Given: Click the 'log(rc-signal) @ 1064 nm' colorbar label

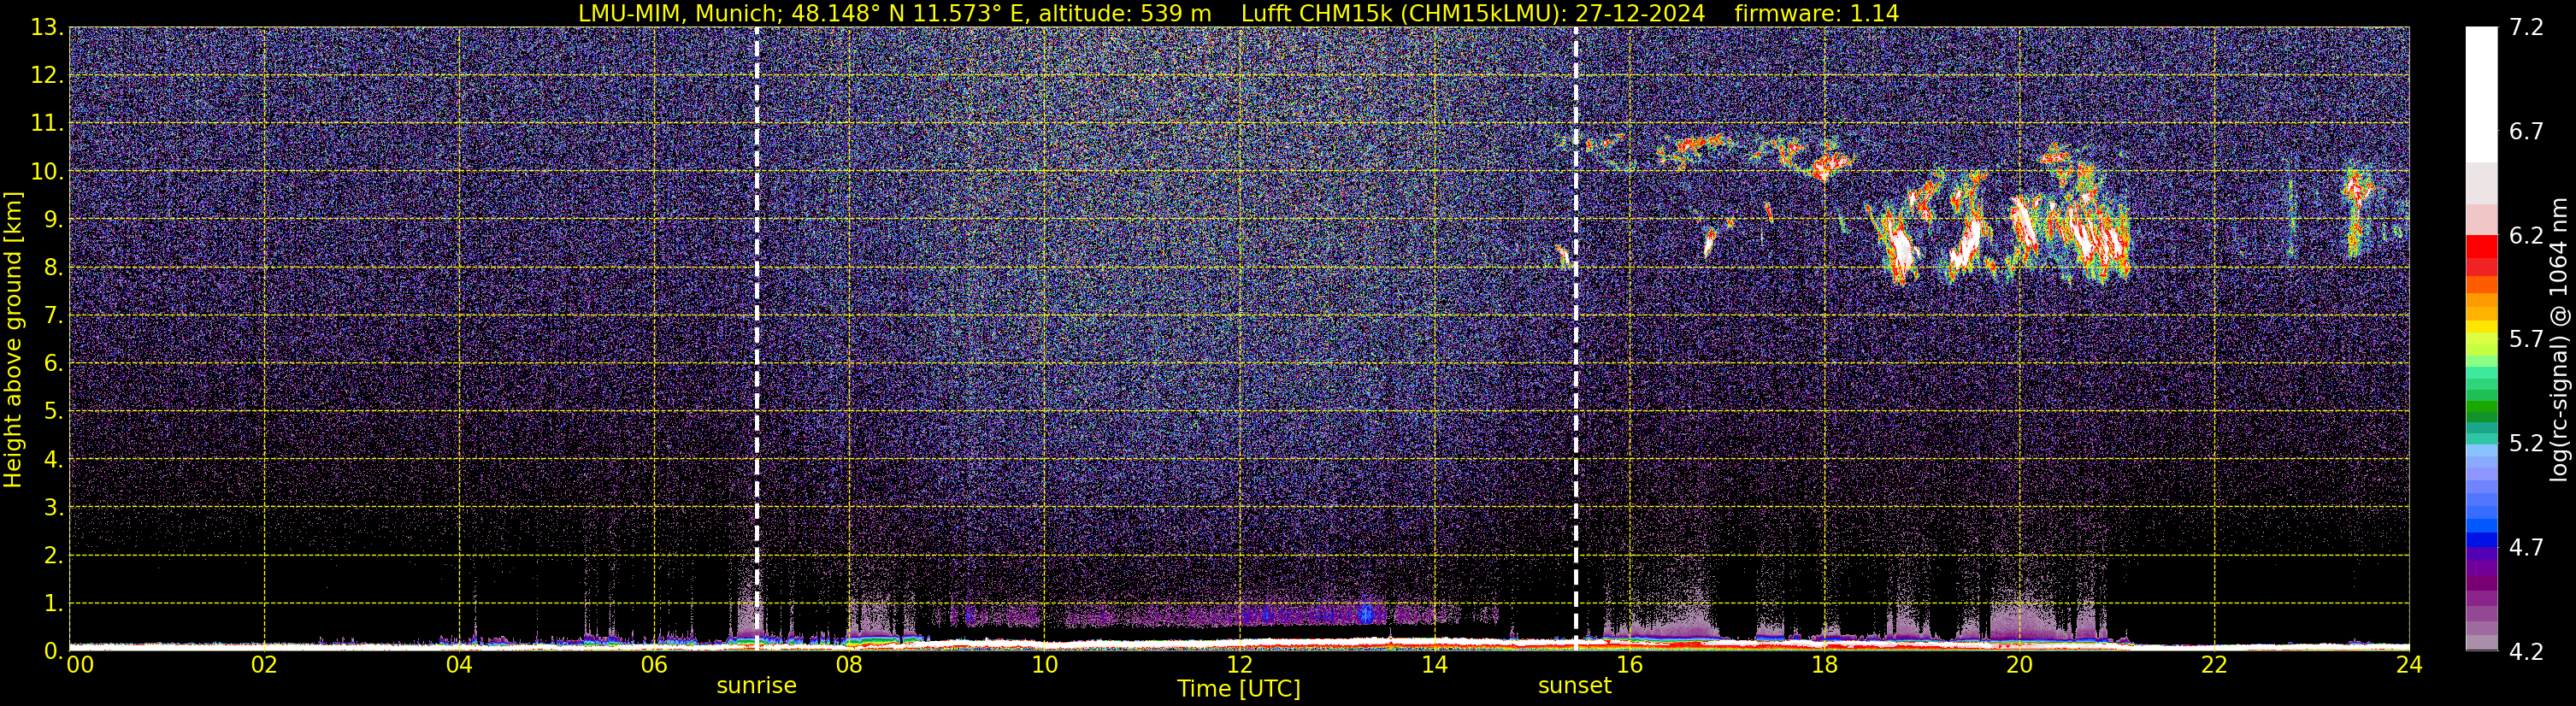Looking at the screenshot, I should click(2557, 339).
